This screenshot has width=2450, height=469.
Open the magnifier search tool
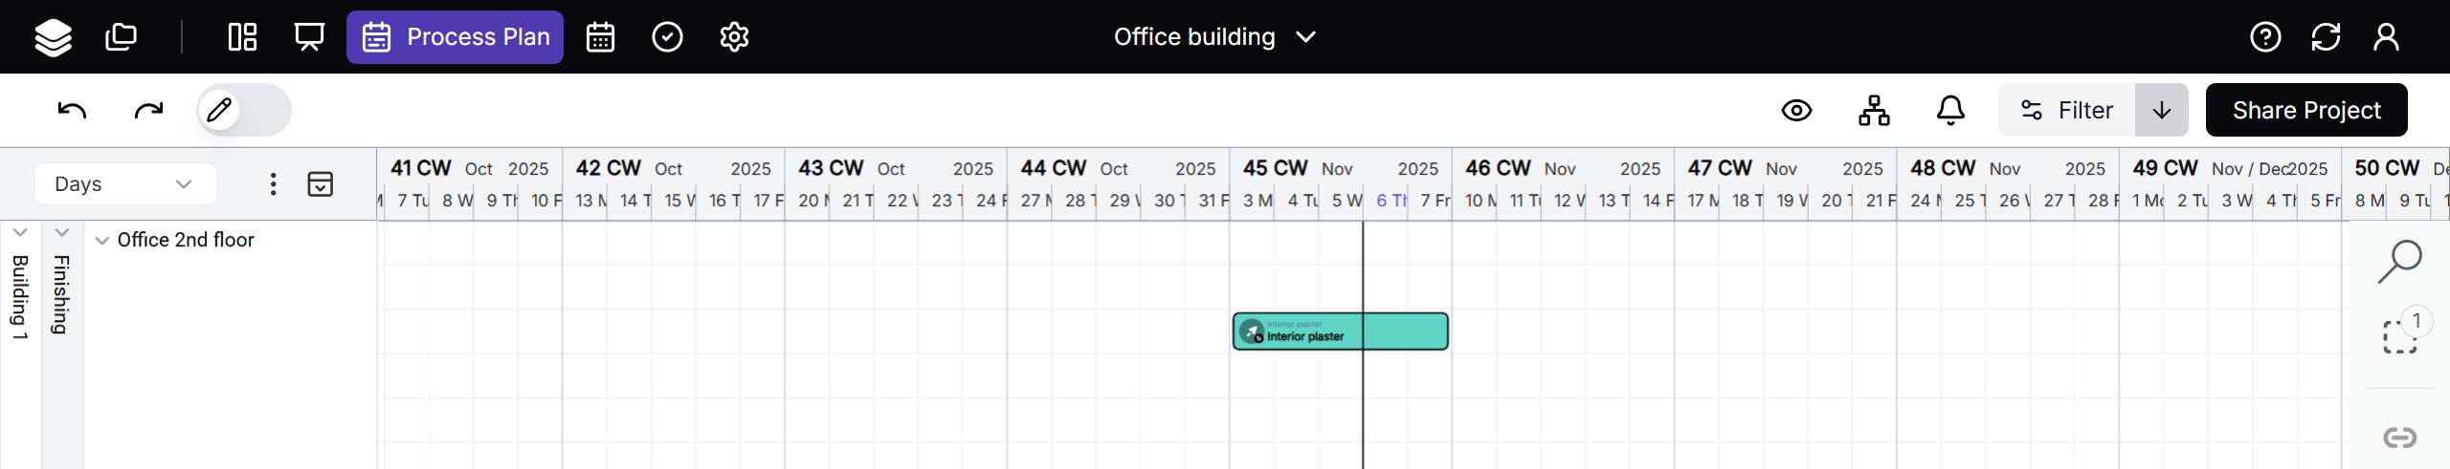[x=2399, y=261]
